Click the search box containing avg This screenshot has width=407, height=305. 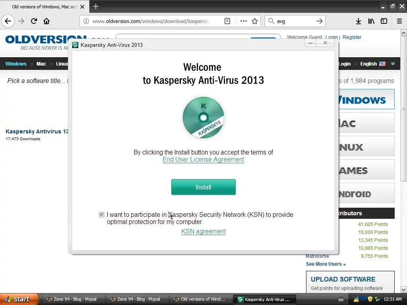tap(295, 21)
